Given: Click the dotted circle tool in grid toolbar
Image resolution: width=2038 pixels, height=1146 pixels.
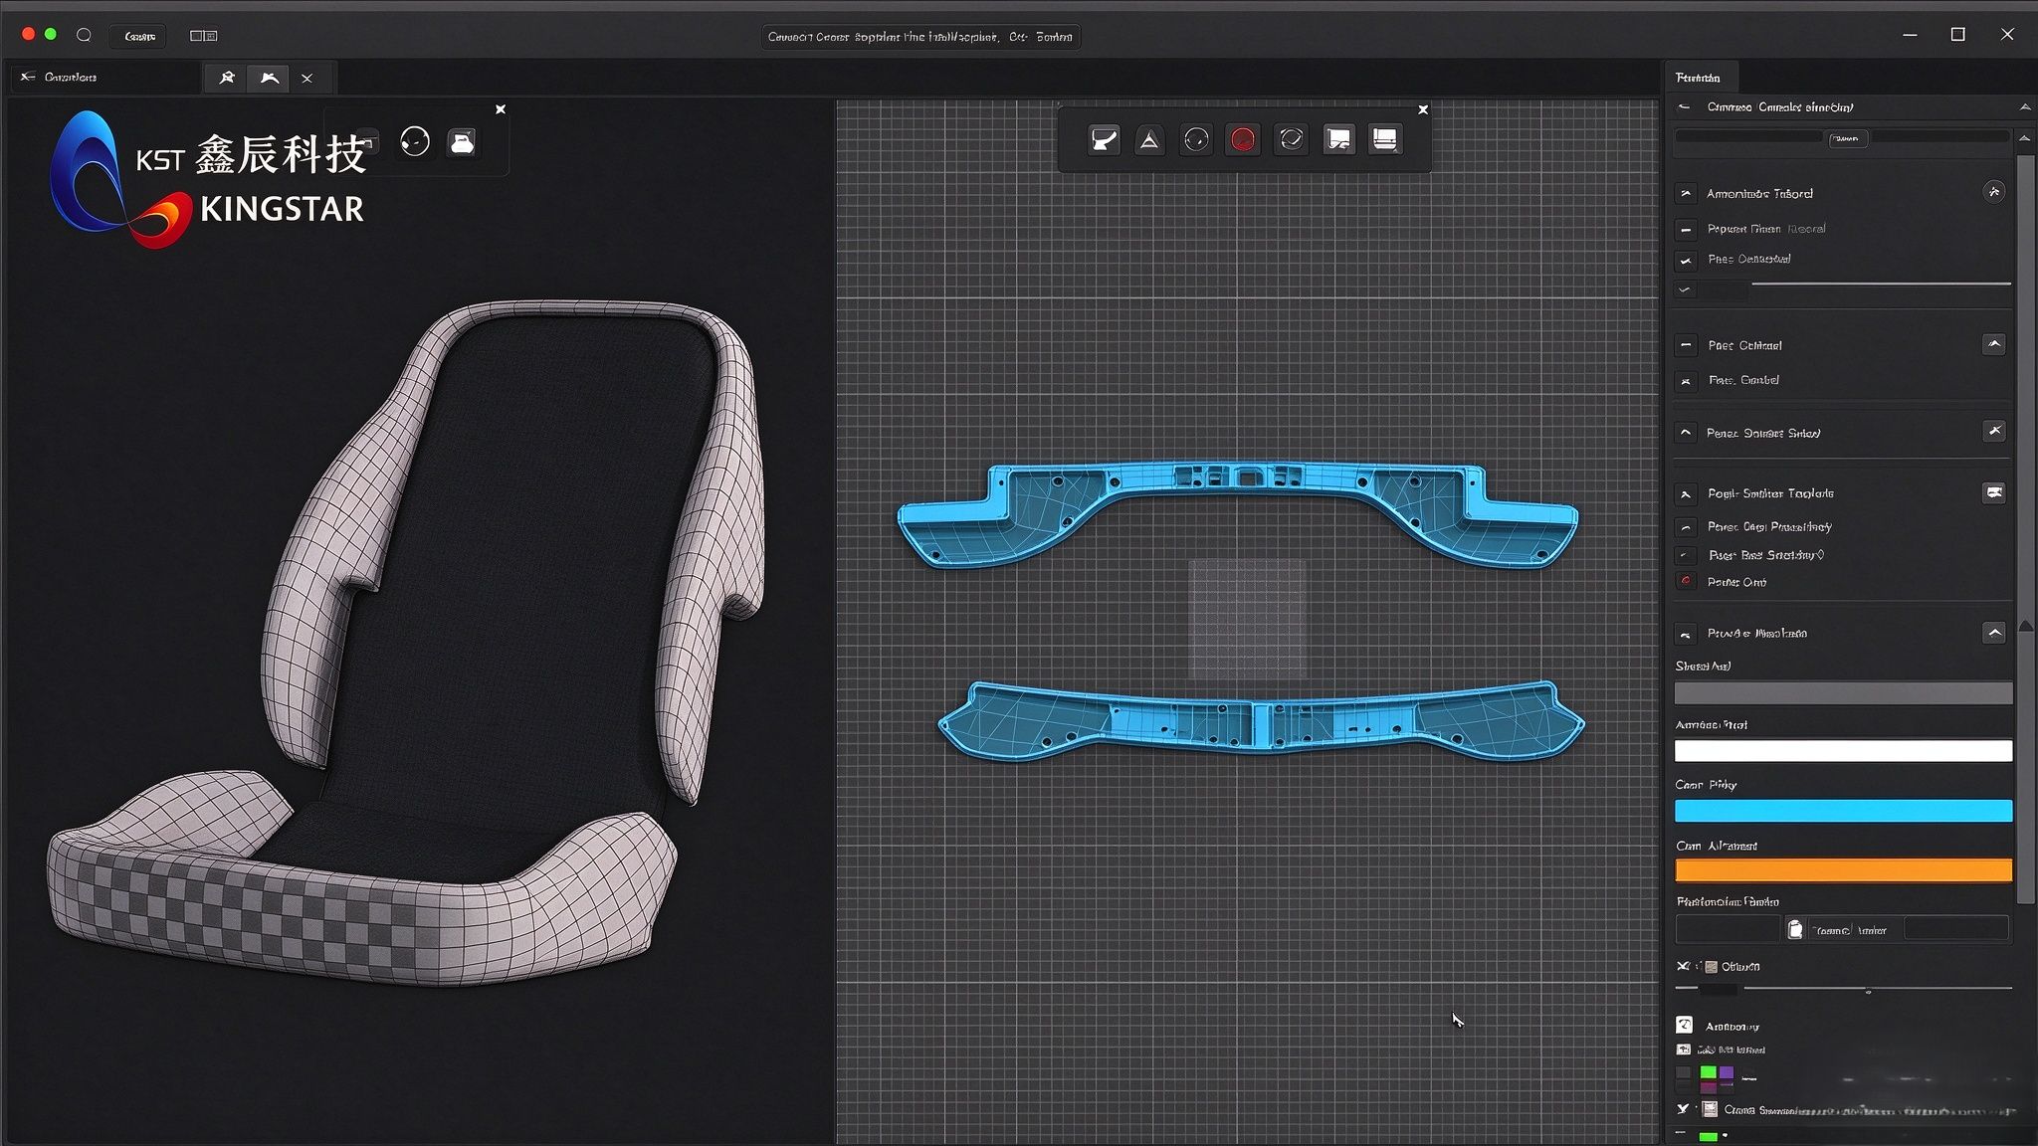Looking at the screenshot, I should (1196, 140).
